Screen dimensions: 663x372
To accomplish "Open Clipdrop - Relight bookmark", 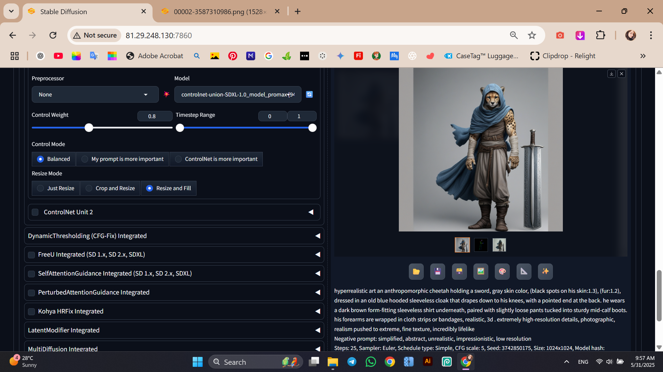I will pyautogui.click(x=563, y=56).
